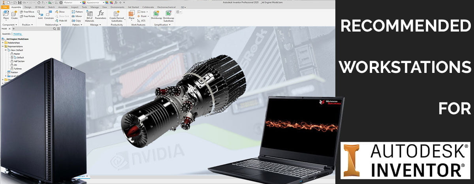This screenshot has width=474, height=184.
Task: Click the Shrinkwrap Substitute tool
Action: (x=169, y=16)
